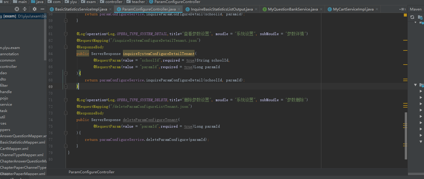Open BasicStatisticsMapper.xml in project tree
The width and height of the screenshot is (424, 179).
point(23,142)
